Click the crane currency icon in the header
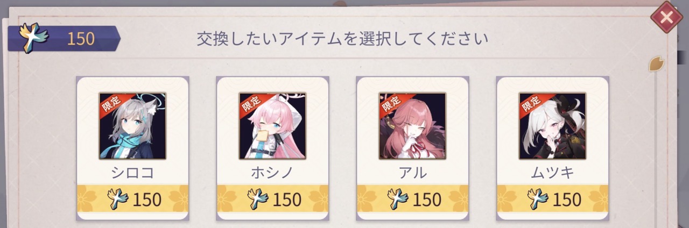 (x=32, y=38)
